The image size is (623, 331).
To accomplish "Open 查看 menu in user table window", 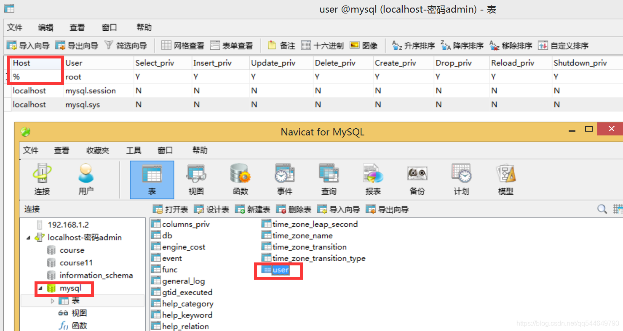I will click(x=77, y=27).
